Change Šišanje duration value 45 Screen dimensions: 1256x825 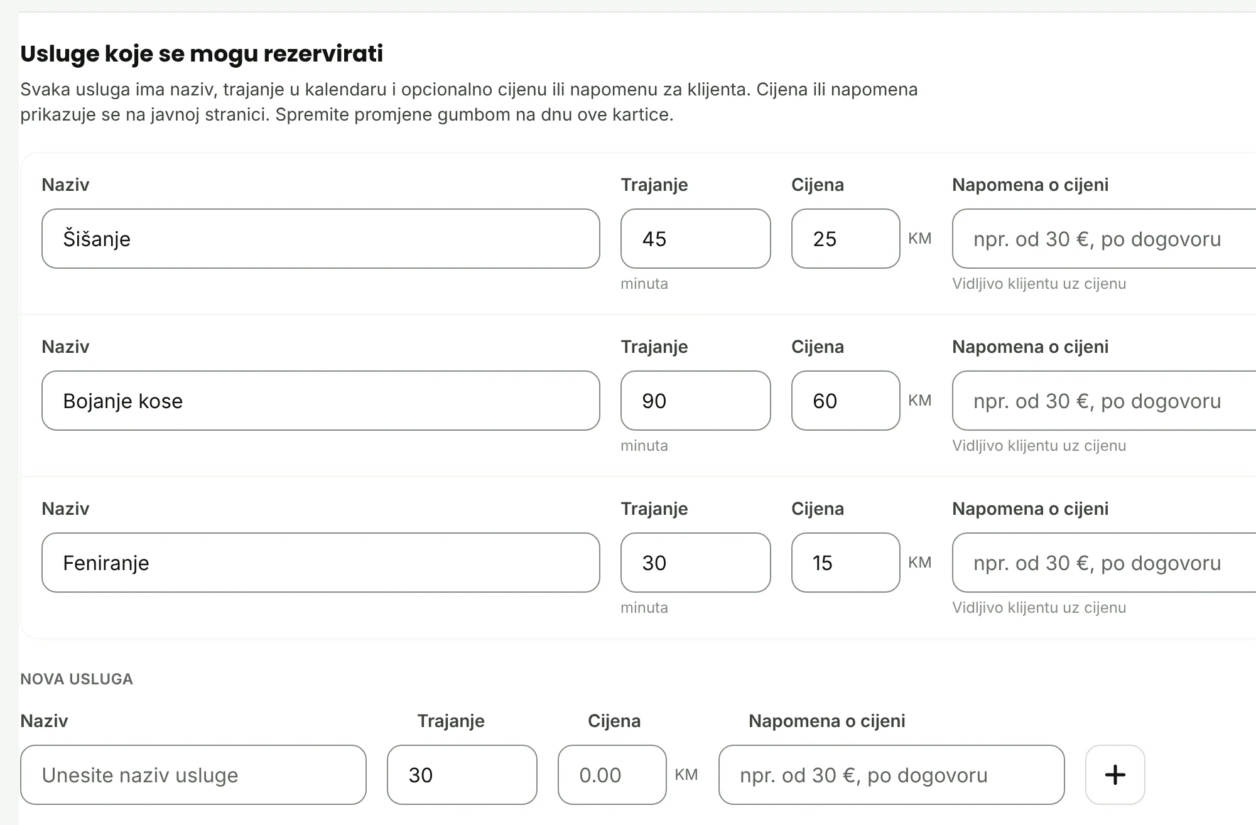(696, 239)
